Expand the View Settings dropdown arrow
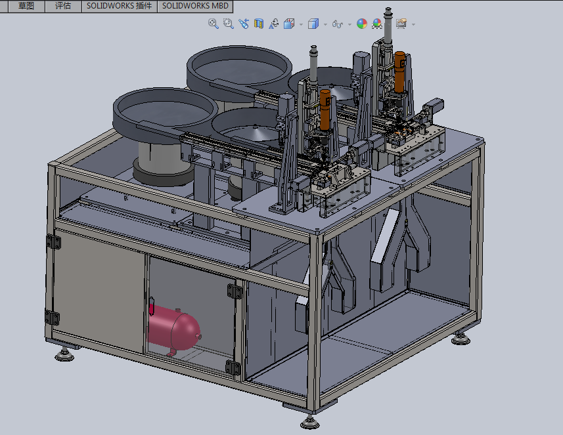The image size is (563, 435). [413, 24]
